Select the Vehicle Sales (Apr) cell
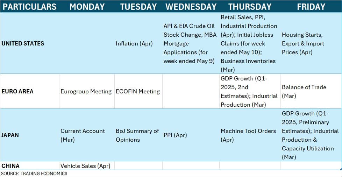This screenshot has height=177, width=342. [x=87, y=166]
